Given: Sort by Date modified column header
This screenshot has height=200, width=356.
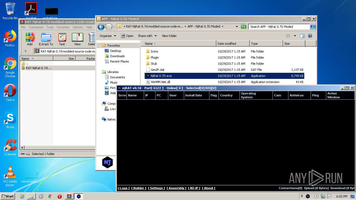Looking at the screenshot, I should tap(233, 44).
